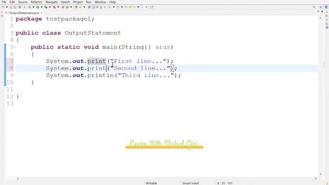Maximize the editor area
329x185 pixels.
click(322, 11)
